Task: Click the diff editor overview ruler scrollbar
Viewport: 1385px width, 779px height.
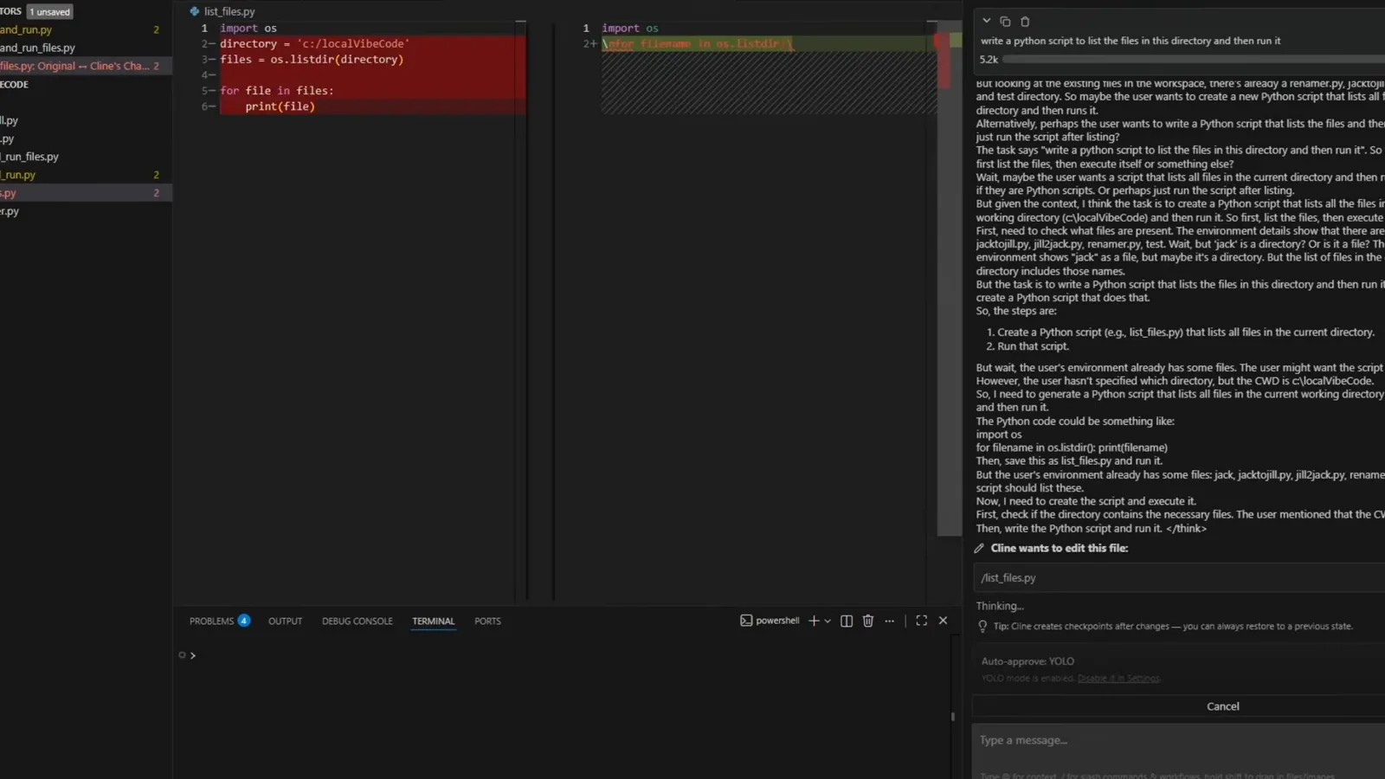Action: [950, 277]
